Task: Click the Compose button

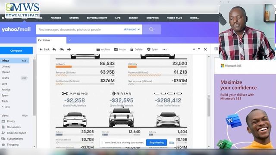Action: tap(16, 51)
